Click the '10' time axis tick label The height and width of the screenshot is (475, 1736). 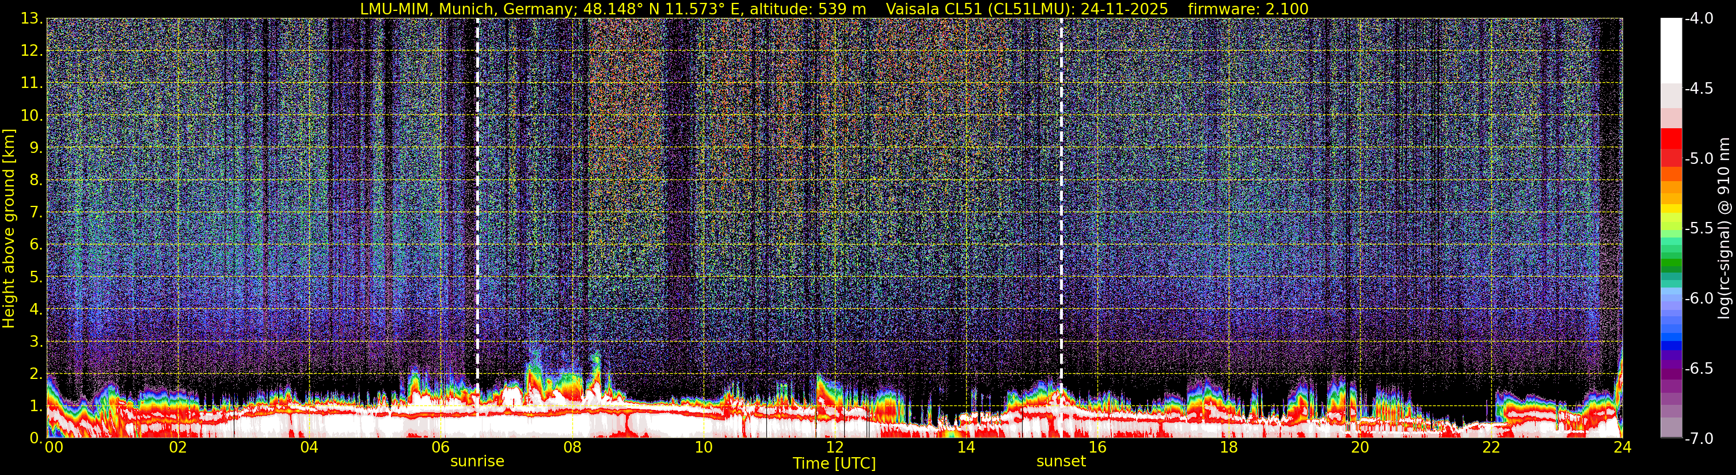click(x=704, y=447)
